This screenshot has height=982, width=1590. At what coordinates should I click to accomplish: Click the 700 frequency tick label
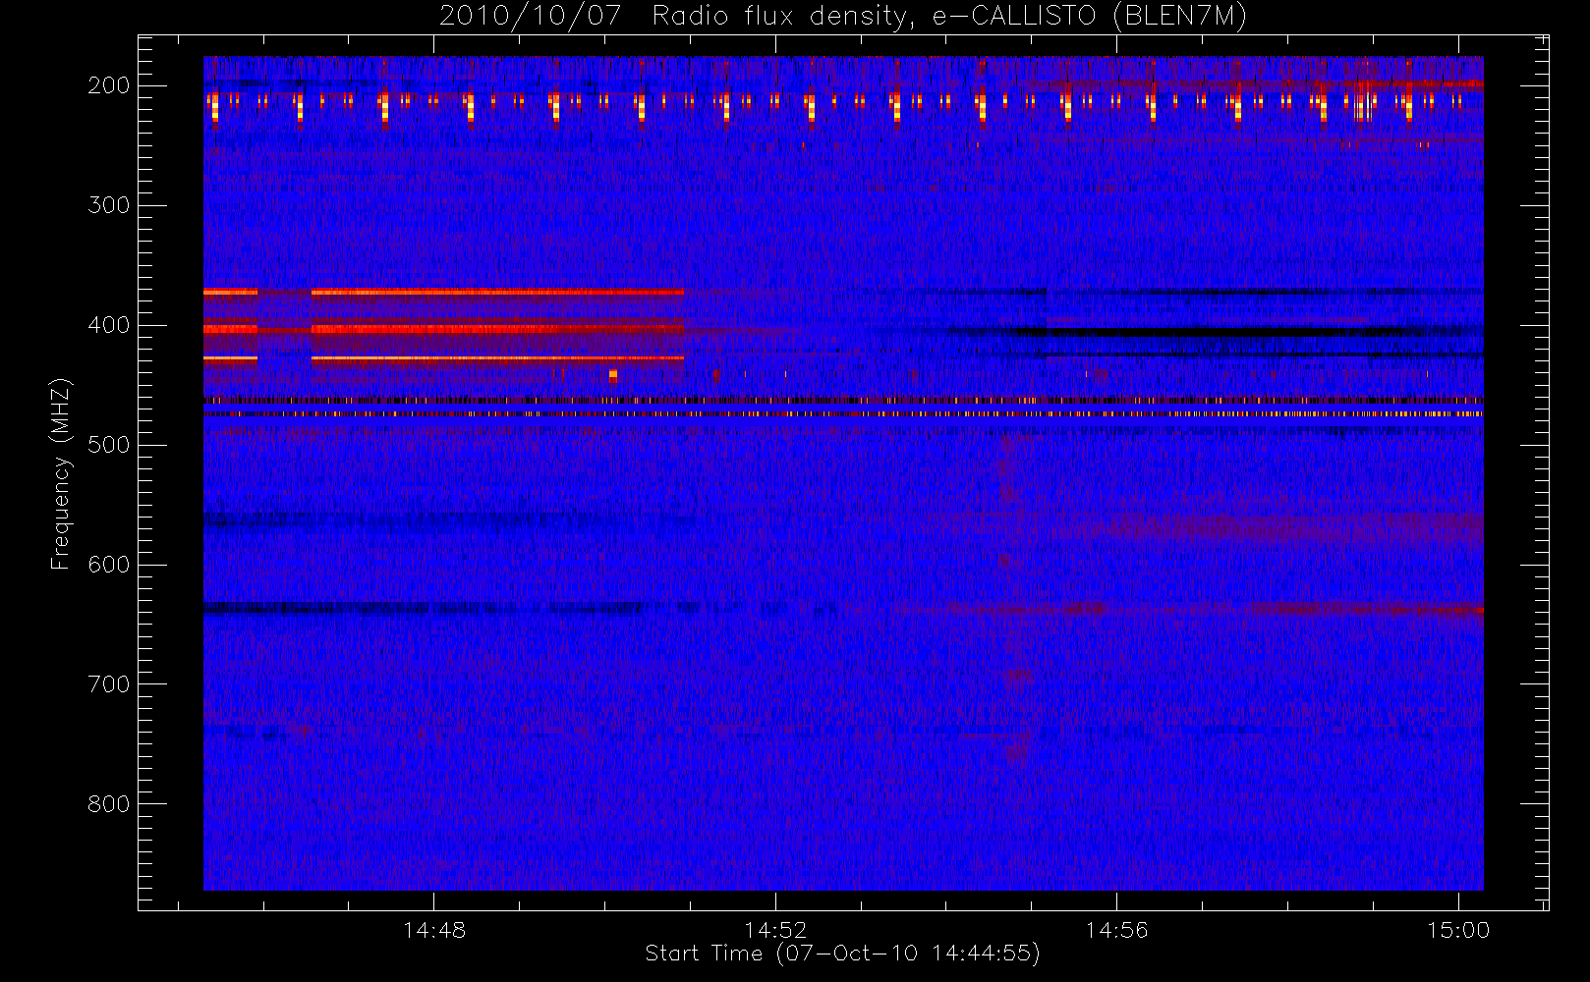pyautogui.click(x=109, y=684)
